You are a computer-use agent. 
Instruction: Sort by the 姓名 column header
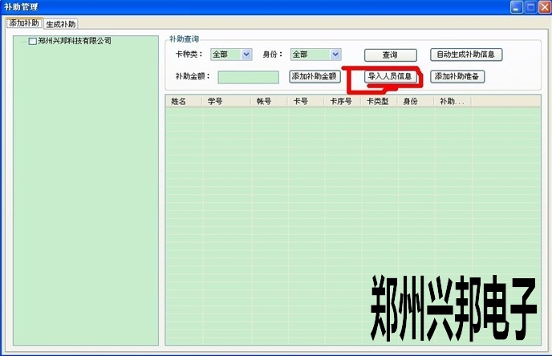tap(184, 101)
